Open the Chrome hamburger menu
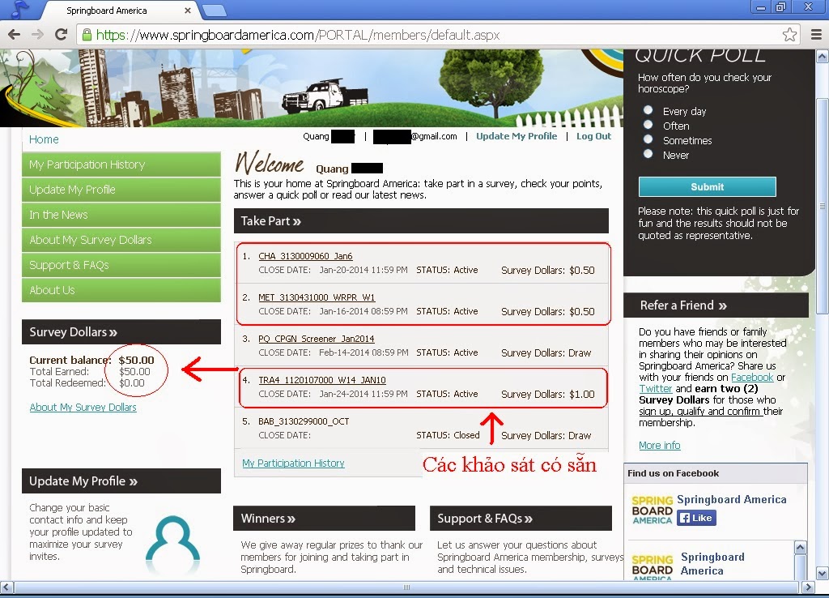This screenshot has height=598, width=829. coord(816,35)
